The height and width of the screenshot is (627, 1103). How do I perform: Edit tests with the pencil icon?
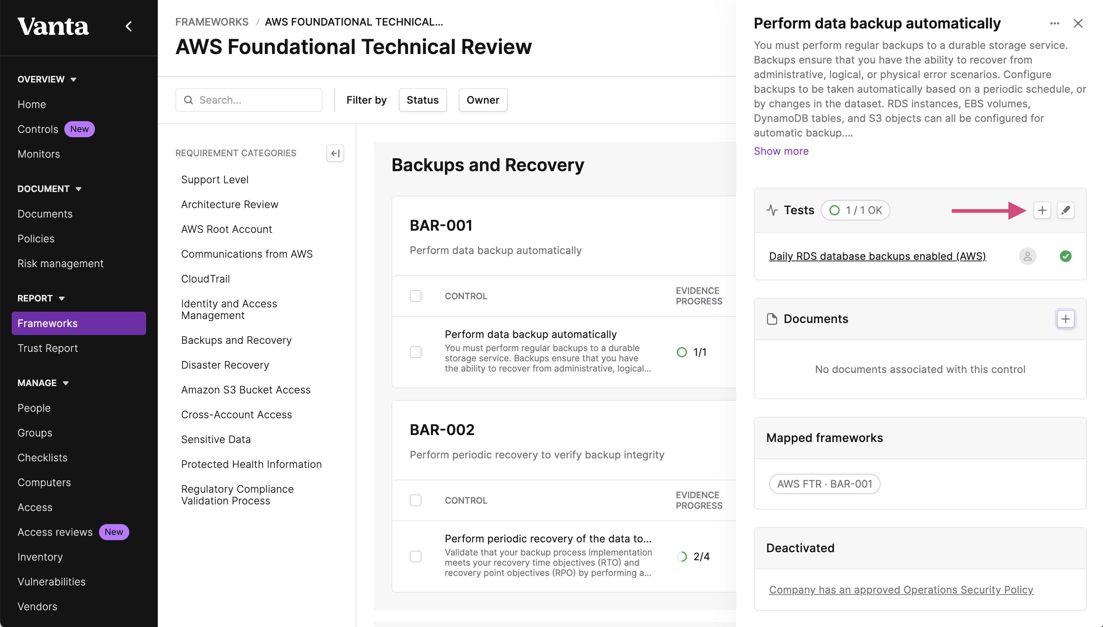[1065, 210]
